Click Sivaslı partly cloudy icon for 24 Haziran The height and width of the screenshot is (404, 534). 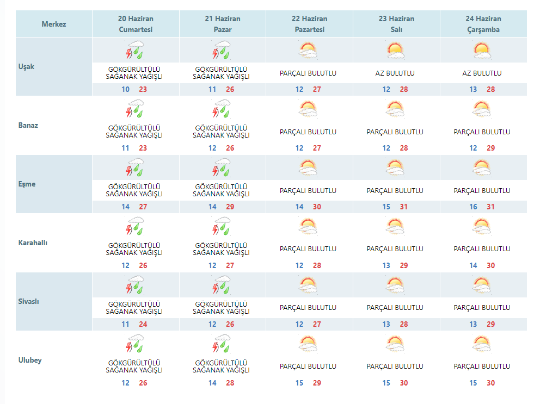point(482,285)
